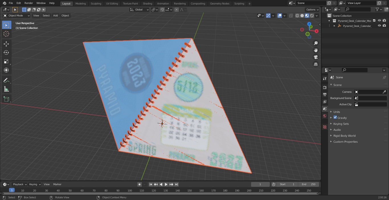Exclude Pyramid_Desk_Calendar_Moc collection checkbox

374,21
